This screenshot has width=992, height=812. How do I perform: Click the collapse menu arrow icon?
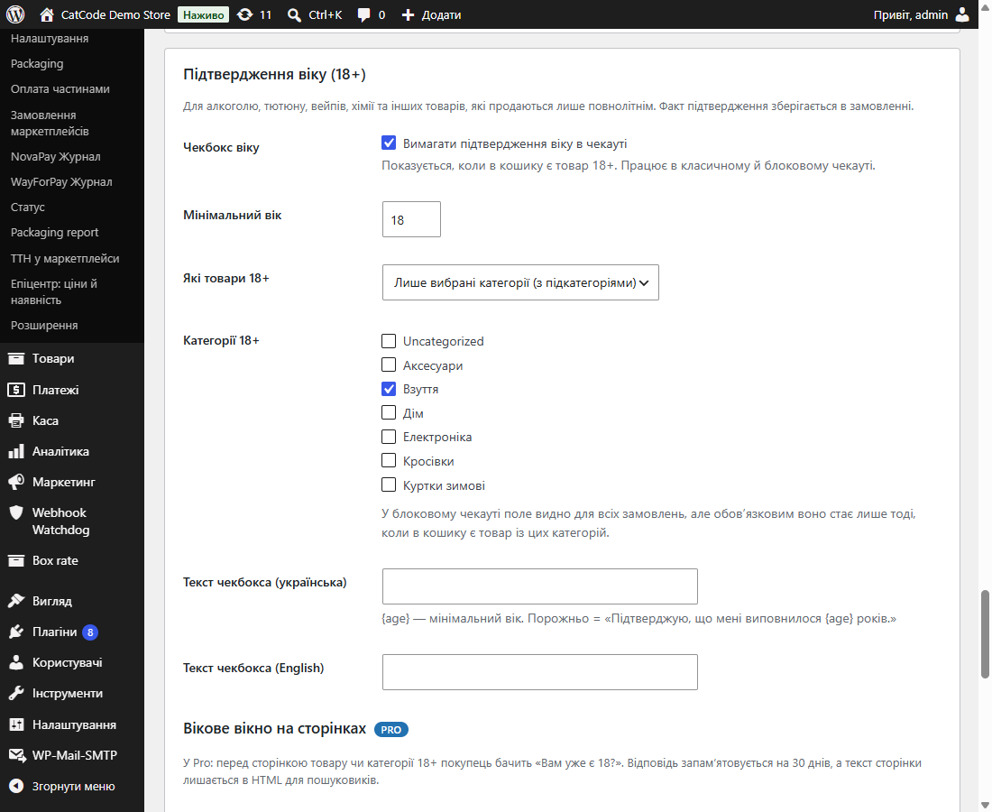[16, 786]
